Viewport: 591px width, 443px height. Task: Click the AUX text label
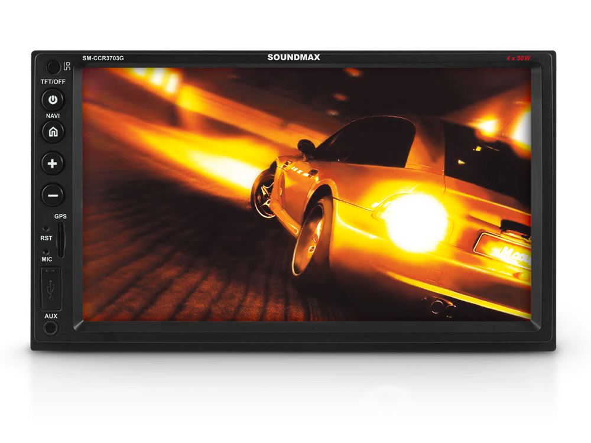51,316
